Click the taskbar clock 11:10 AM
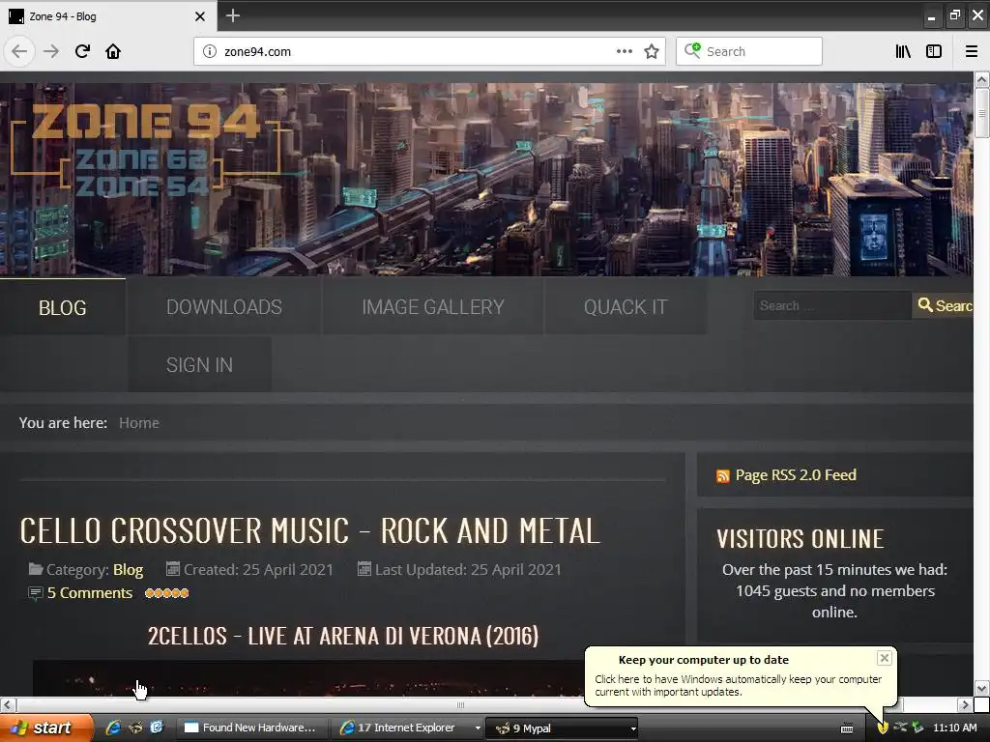Image resolution: width=990 pixels, height=742 pixels. point(954,728)
